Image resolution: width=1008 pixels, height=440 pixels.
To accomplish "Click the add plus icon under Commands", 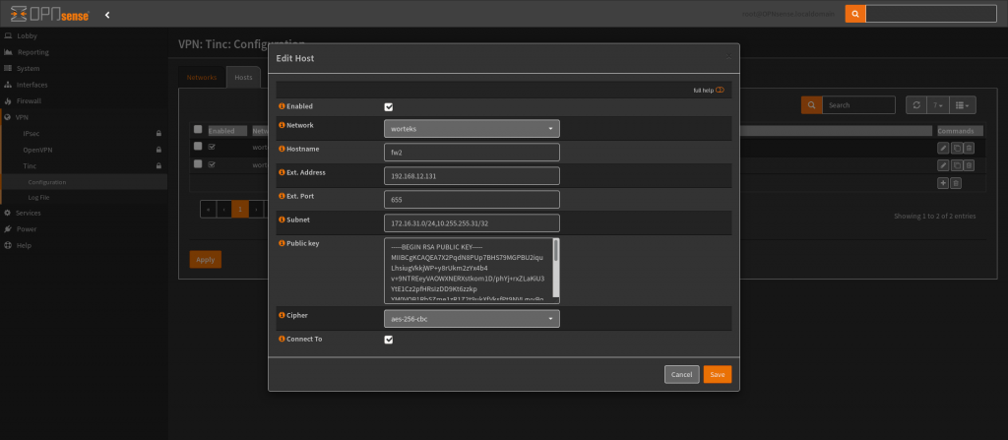I will tap(943, 183).
